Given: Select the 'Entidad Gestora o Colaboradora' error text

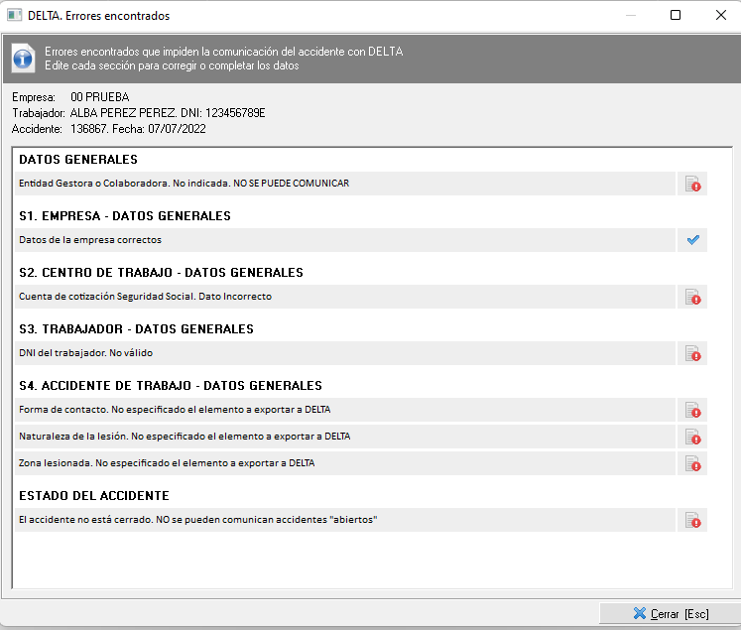Looking at the screenshot, I should (184, 184).
